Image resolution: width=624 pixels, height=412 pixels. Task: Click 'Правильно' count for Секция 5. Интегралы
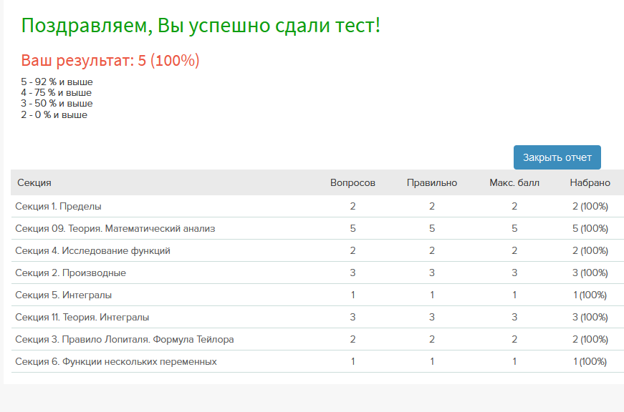(432, 295)
